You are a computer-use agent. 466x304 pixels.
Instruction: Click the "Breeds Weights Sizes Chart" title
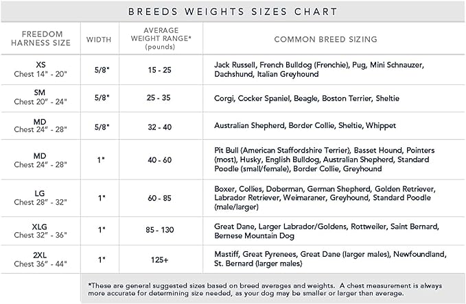(233, 12)
